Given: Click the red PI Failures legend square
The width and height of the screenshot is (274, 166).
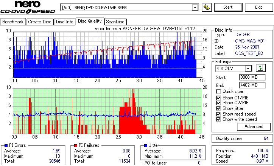Looking at the screenshot, I should (76, 146).
